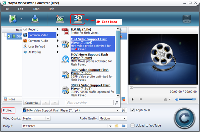Mute the preview with speaker icon
The width and height of the screenshot is (200, 132).
pyautogui.click(x=176, y=99)
